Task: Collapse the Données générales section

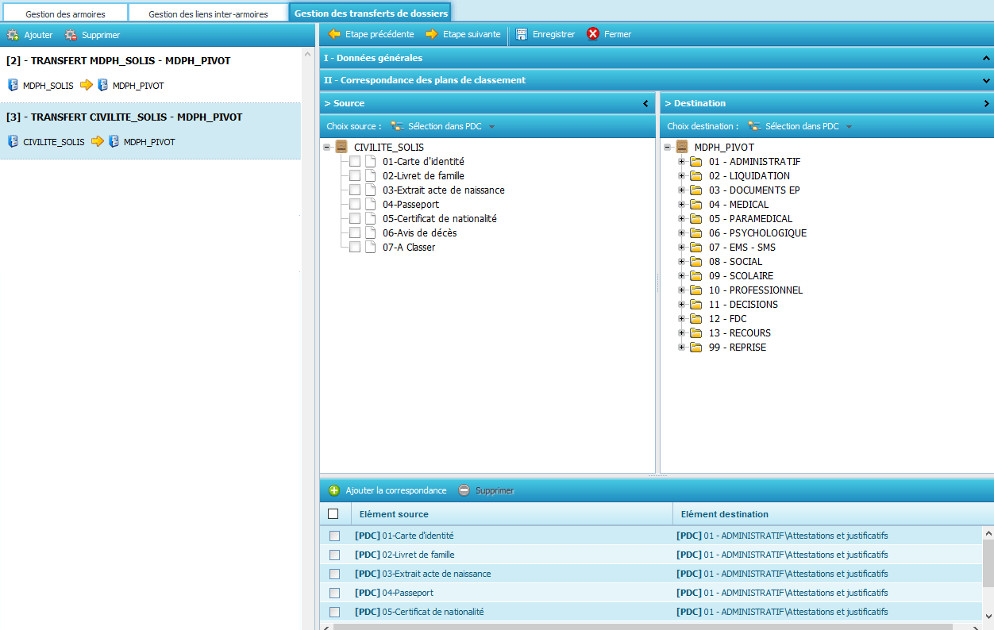Action: (986, 58)
